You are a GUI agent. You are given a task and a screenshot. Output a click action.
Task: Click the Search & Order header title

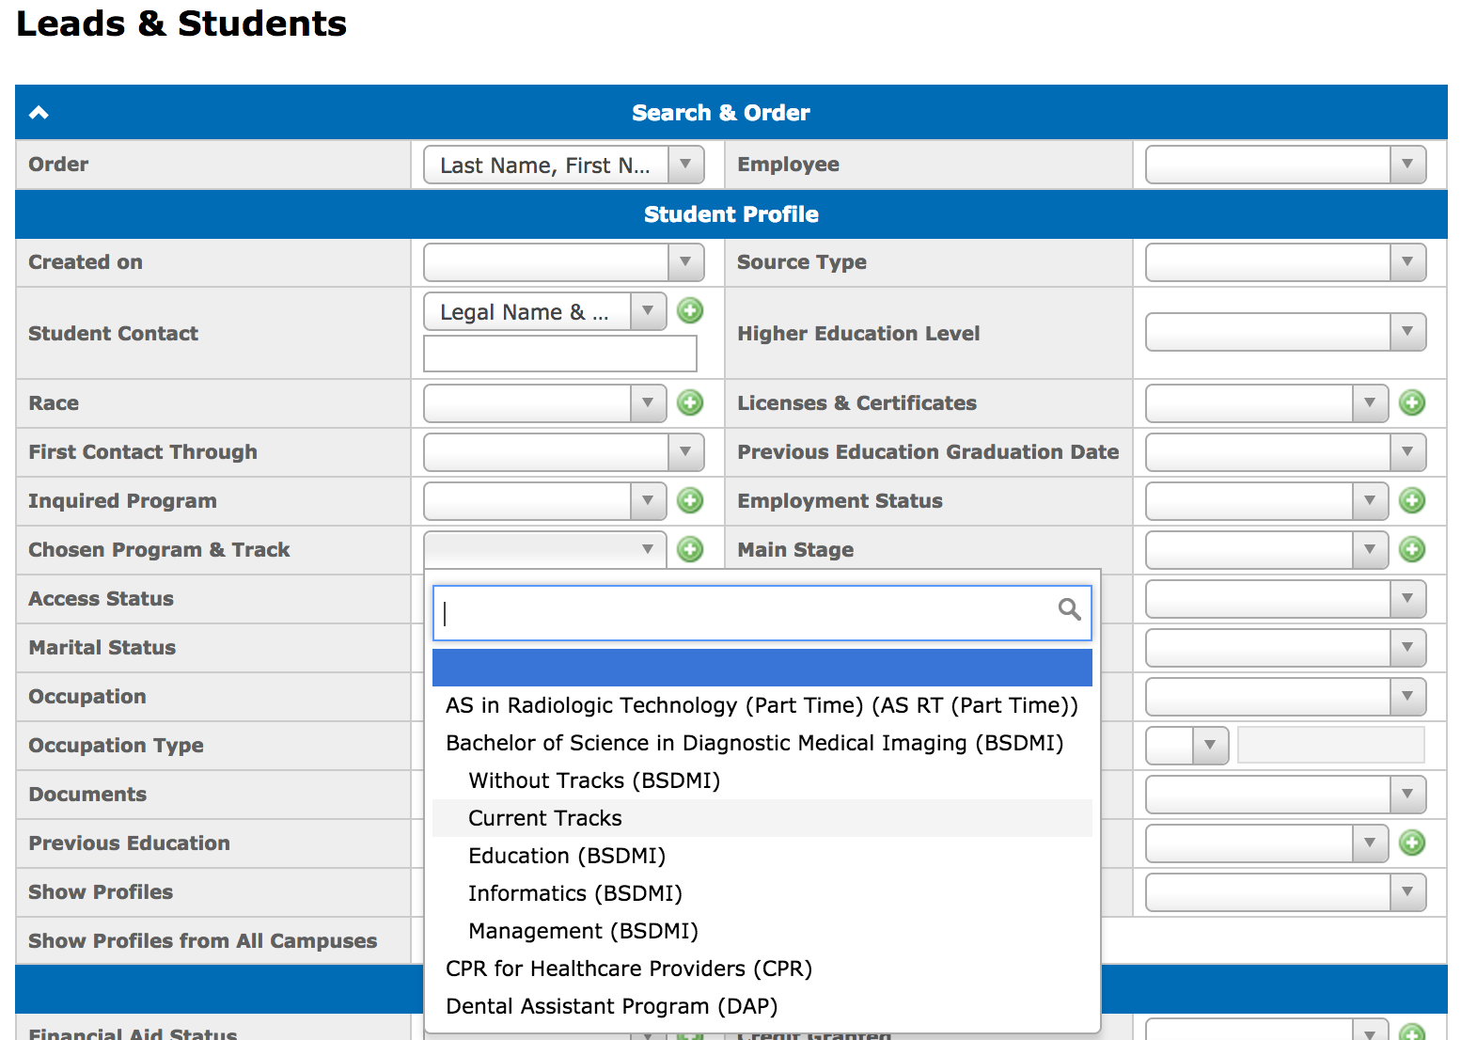point(721,113)
